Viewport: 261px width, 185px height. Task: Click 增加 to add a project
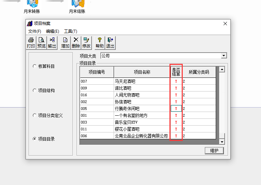point(65,43)
